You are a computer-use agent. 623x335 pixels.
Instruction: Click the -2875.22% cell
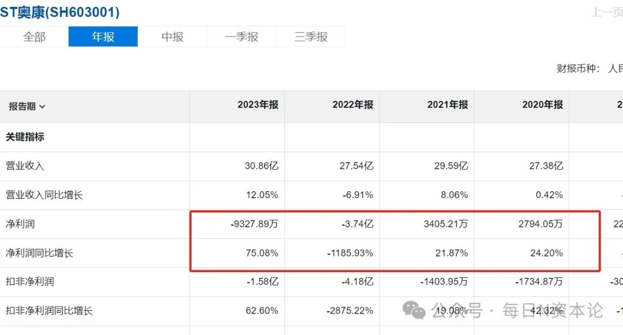(x=350, y=311)
